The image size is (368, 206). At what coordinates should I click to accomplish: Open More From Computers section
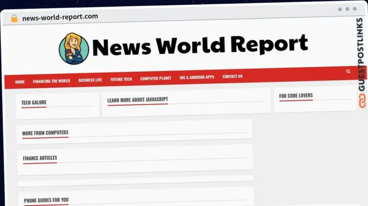45,133
